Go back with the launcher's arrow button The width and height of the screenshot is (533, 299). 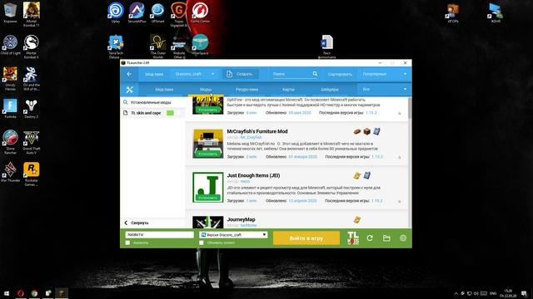(129, 74)
